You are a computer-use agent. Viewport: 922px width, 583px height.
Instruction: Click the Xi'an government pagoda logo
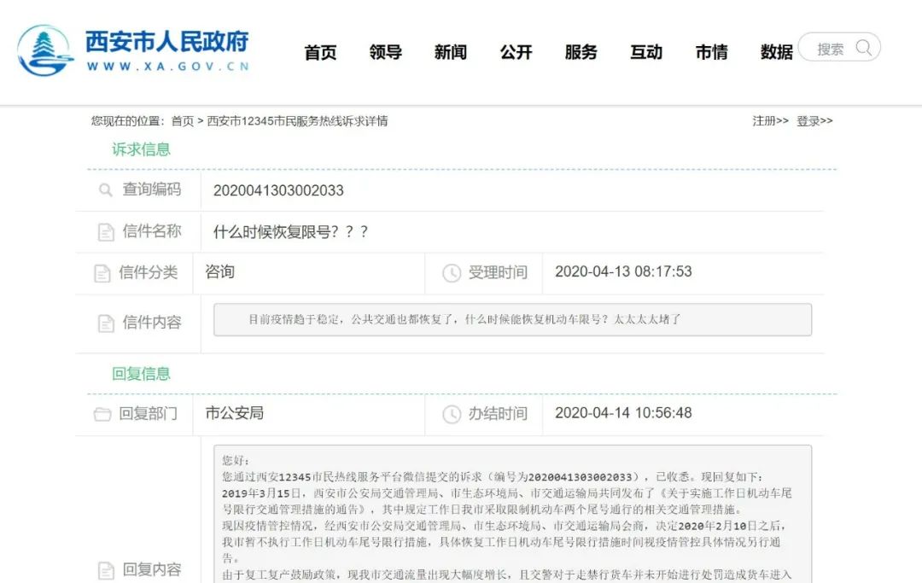click(45, 50)
